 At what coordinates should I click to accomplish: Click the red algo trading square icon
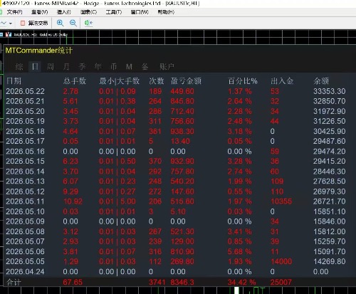[x=23, y=23]
